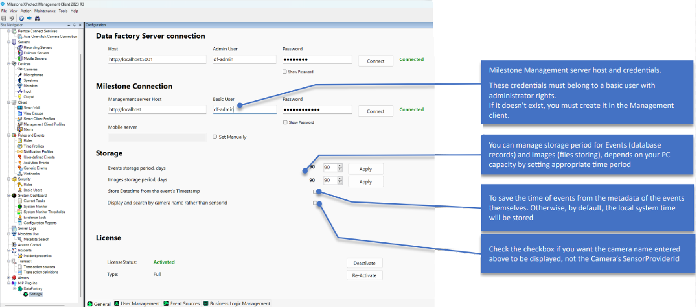Screen dimensions: 696x307
Task: Open the Action menu
Action: [x=26, y=11]
